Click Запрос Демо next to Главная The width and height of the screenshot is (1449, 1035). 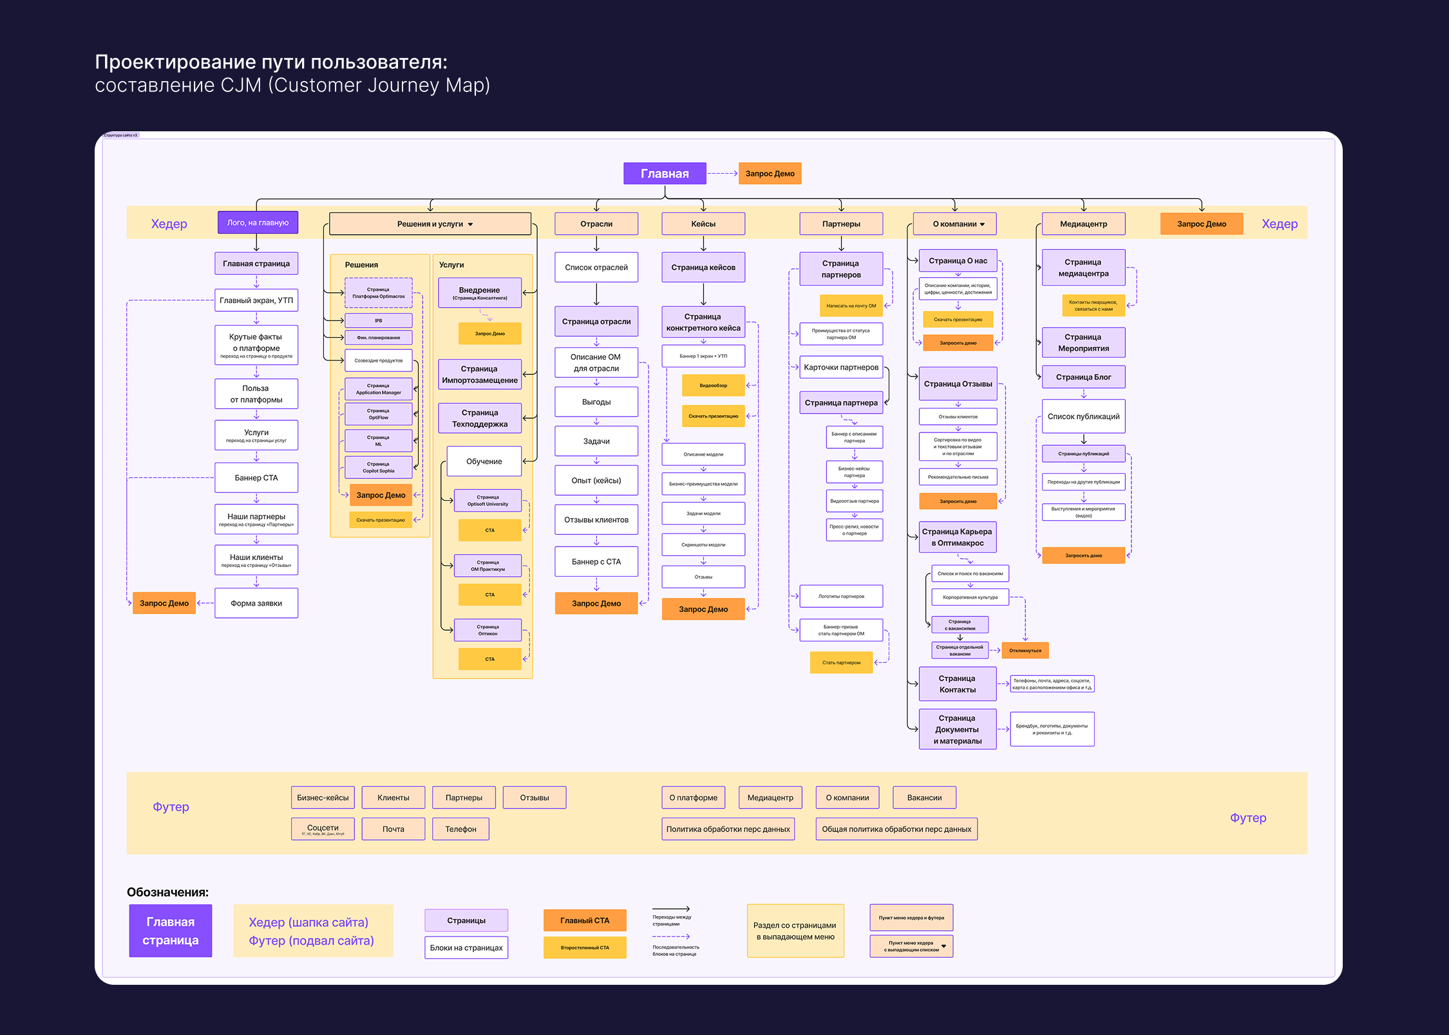[770, 173]
